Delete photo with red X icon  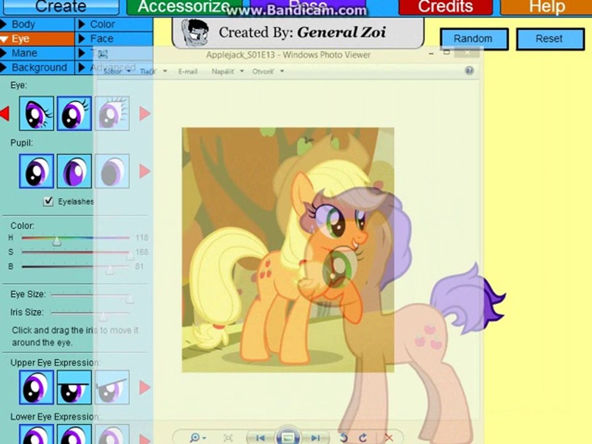388,438
